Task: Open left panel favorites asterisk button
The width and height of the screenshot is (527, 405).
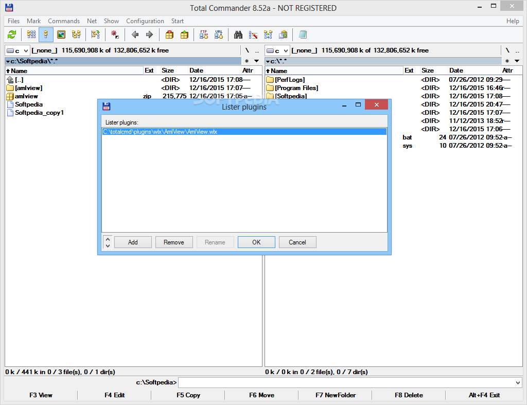Action: tap(247, 61)
